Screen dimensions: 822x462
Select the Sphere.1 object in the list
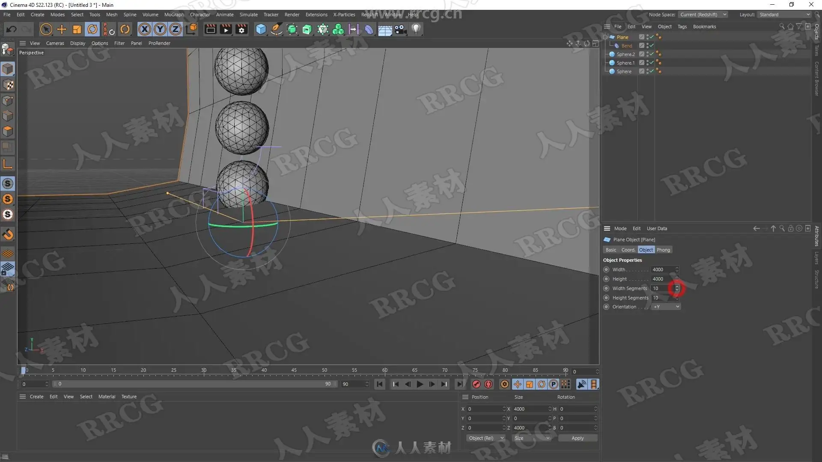pos(625,63)
